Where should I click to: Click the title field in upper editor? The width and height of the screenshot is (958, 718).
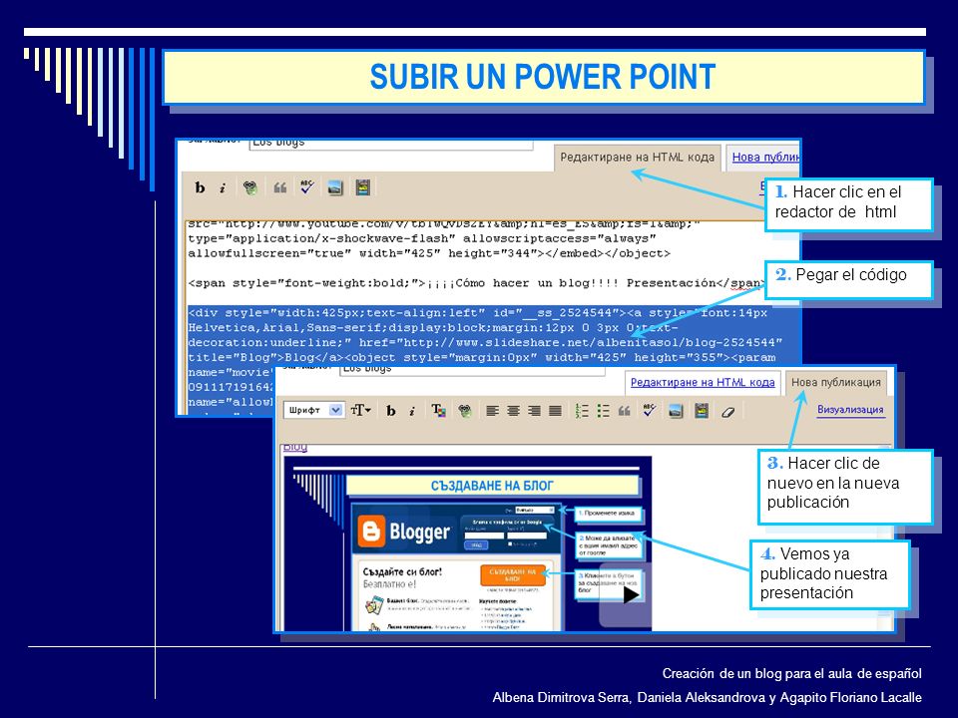(x=391, y=144)
